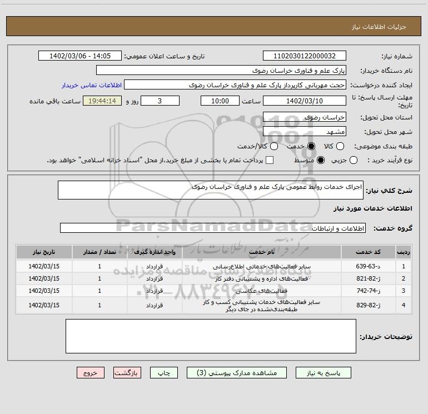Click the تعداد / مقدار column header
The height and width of the screenshot is (414, 428).
click(x=99, y=252)
